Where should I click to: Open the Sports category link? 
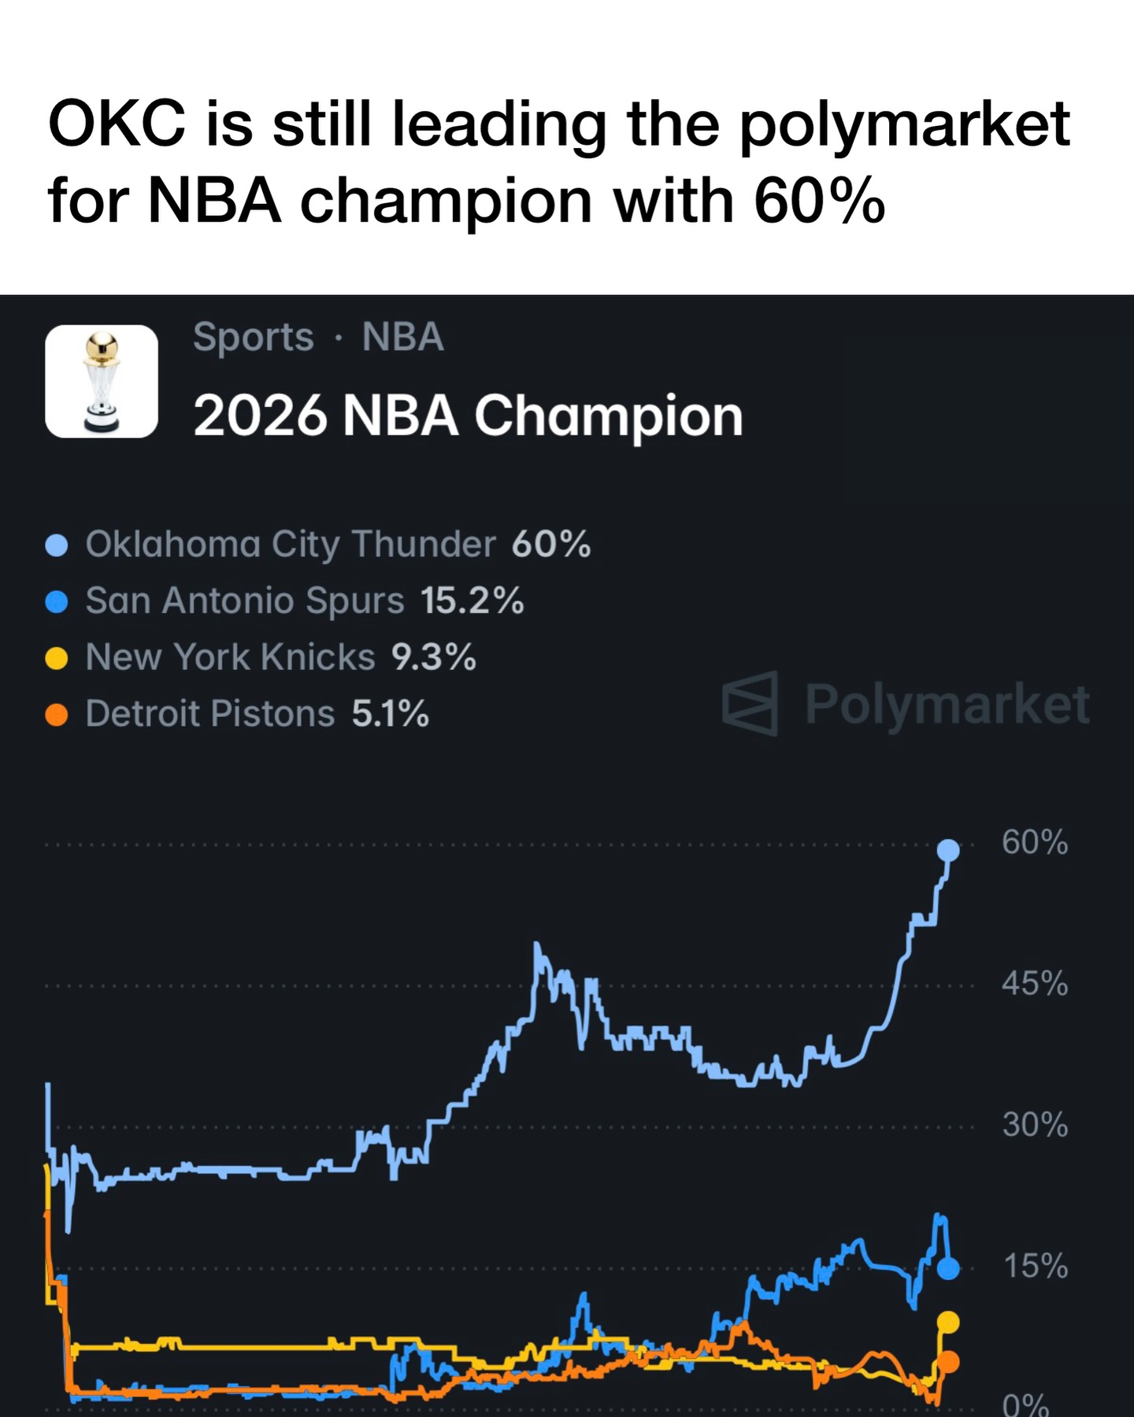pyautogui.click(x=253, y=338)
